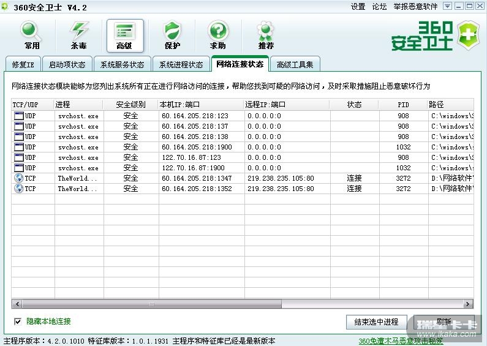Viewport: 487px width, 346px height.
Task: Click window icon of UDP port 138 row
Action: point(19,137)
